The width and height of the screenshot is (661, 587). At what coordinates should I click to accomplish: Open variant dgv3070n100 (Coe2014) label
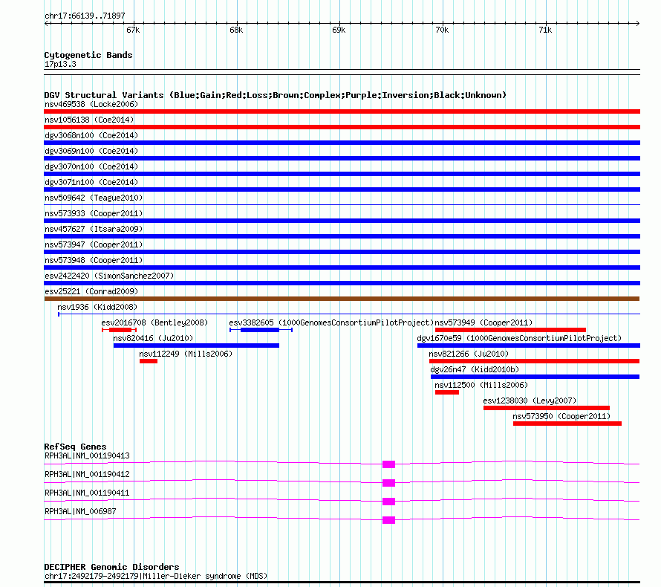pos(91,166)
